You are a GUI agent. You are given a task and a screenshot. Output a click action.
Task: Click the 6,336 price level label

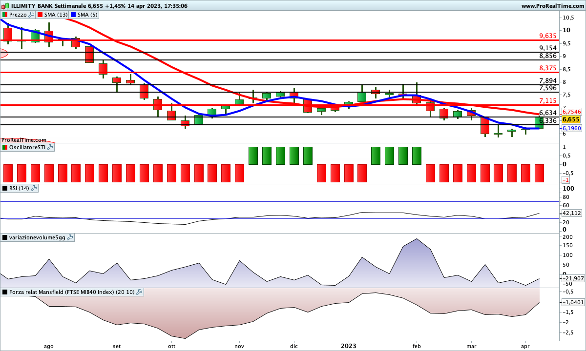click(548, 120)
